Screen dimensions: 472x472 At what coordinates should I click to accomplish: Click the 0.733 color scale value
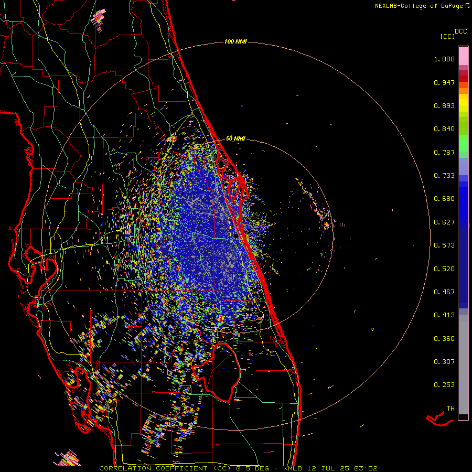[x=444, y=176]
